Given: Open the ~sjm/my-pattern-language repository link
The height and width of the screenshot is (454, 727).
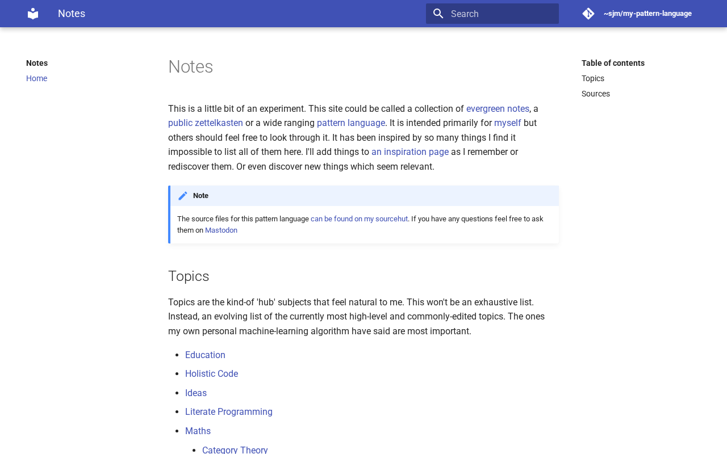Looking at the screenshot, I should [647, 14].
